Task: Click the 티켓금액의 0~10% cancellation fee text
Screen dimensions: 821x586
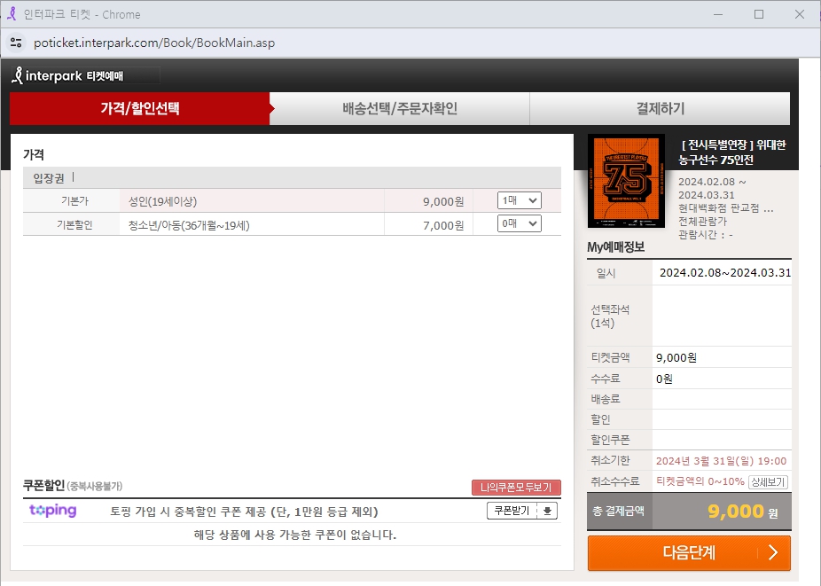Action: (700, 481)
